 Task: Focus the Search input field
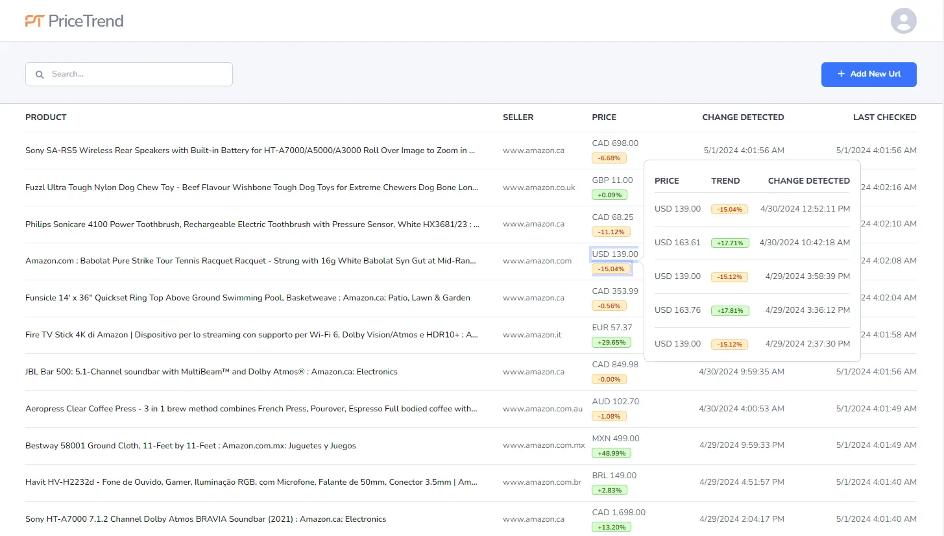(x=129, y=74)
